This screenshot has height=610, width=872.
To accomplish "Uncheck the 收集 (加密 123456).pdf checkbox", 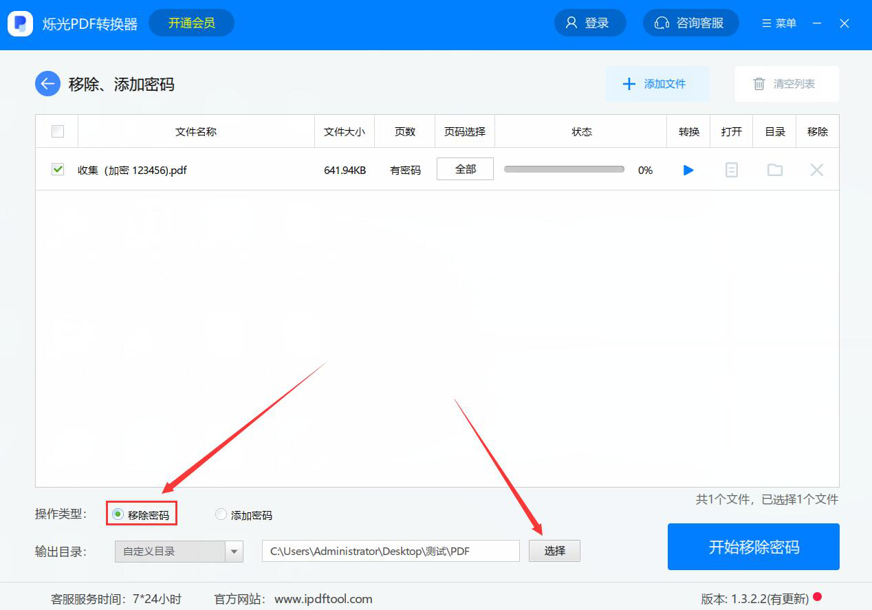I will (58, 169).
